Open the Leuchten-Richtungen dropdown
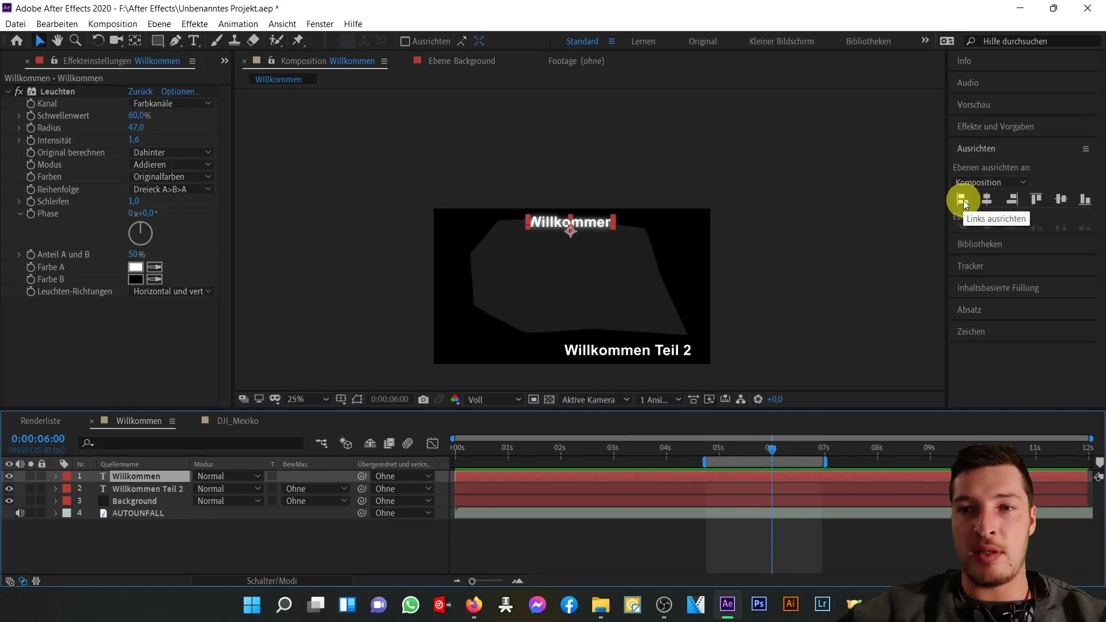 click(171, 291)
